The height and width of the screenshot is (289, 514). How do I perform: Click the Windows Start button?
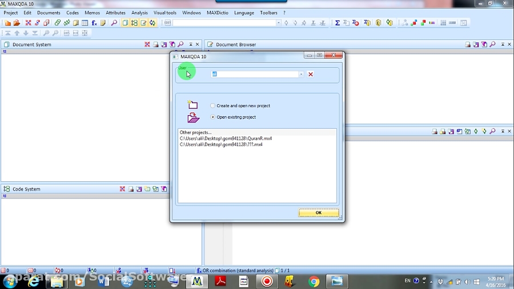click(10, 282)
